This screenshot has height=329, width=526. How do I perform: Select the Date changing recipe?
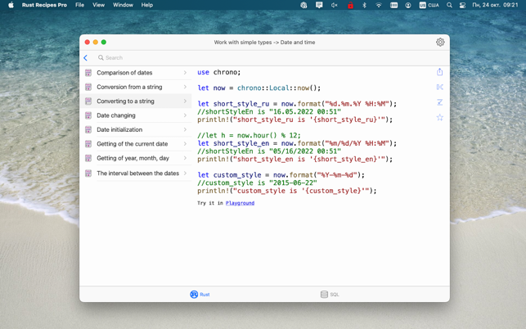[x=136, y=115]
